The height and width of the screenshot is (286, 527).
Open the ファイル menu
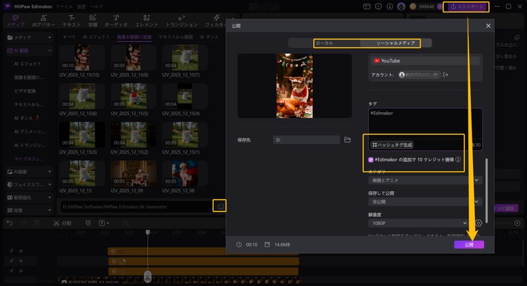point(63,7)
